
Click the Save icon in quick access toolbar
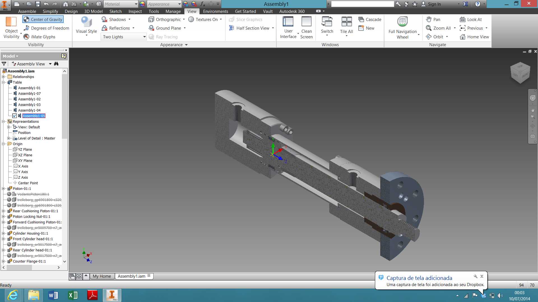38,4
